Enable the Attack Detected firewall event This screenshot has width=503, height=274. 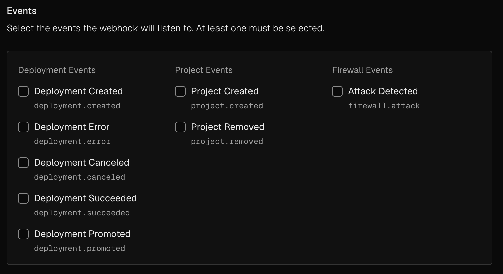(x=337, y=91)
